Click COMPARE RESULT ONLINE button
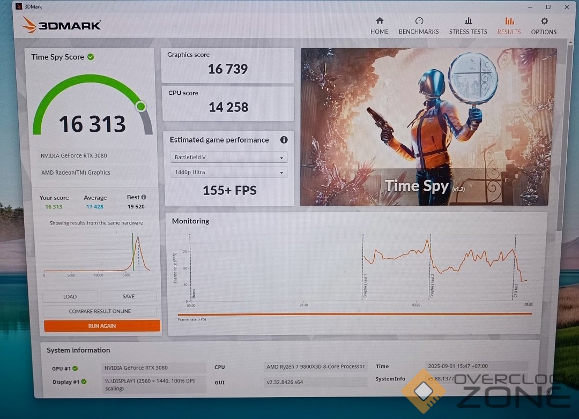The height and width of the screenshot is (419, 579). pos(100,311)
